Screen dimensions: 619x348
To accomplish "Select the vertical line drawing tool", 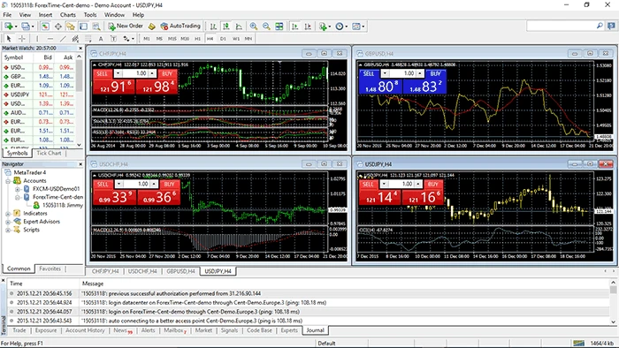I will (37, 39).
